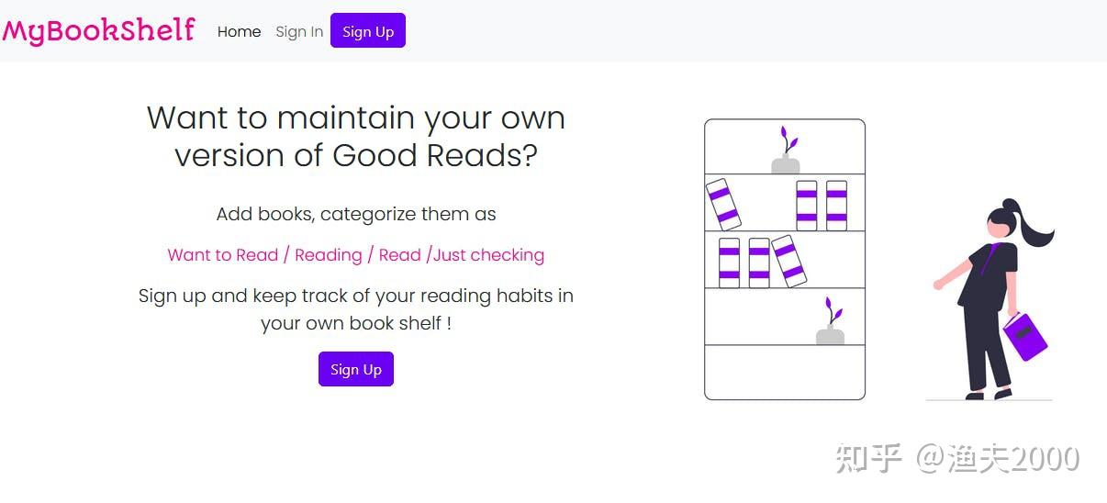Select the Good Reads headline text
1107x503 pixels.
[356, 137]
